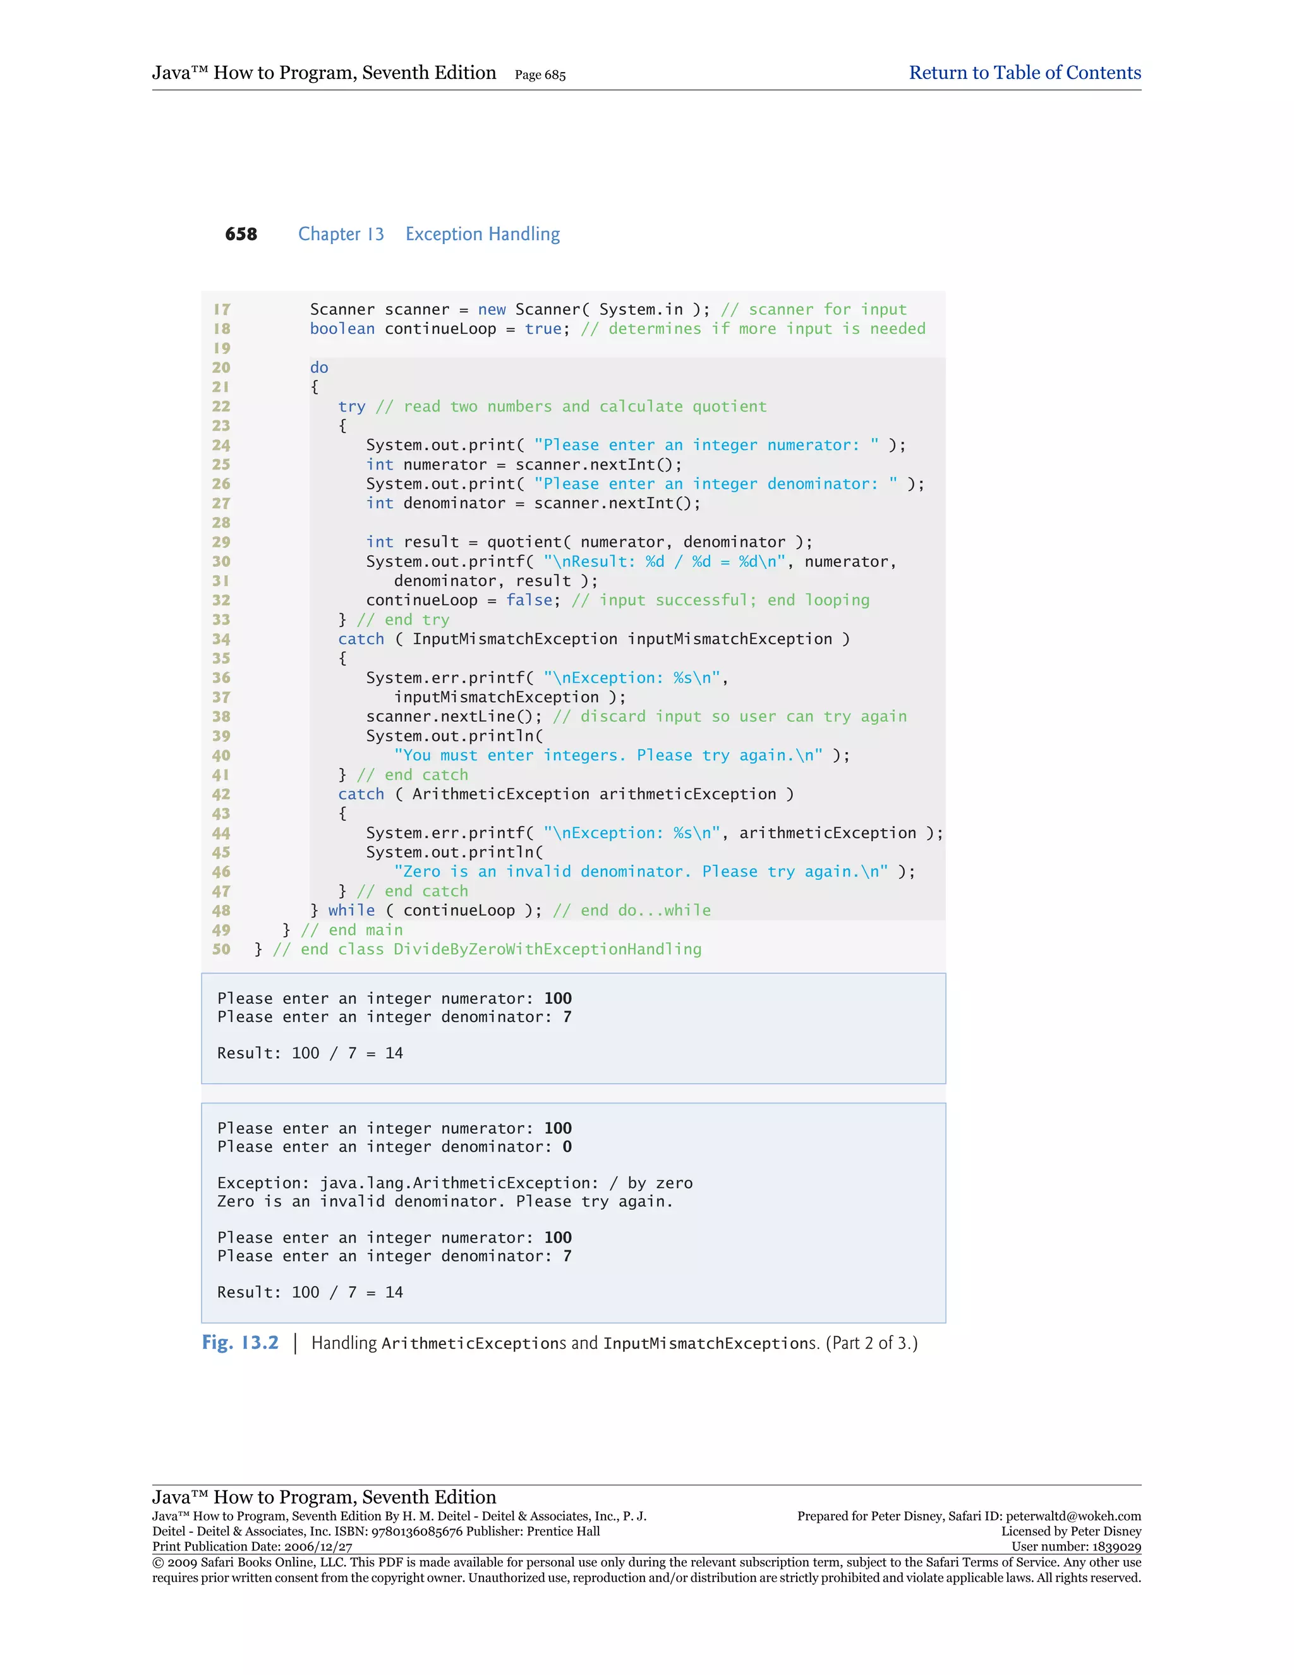1294x1675 pixels.
Task: Click the 'by zero' exception output line
Action: (x=454, y=1183)
